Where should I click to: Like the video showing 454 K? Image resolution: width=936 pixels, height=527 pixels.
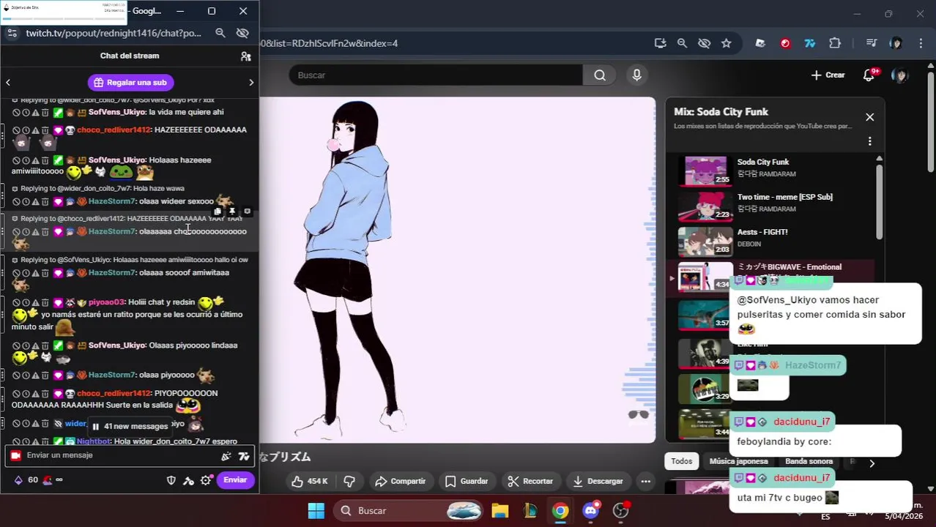[309, 481]
